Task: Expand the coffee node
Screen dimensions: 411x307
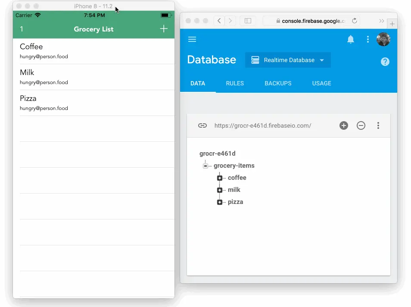Action: pyautogui.click(x=220, y=178)
